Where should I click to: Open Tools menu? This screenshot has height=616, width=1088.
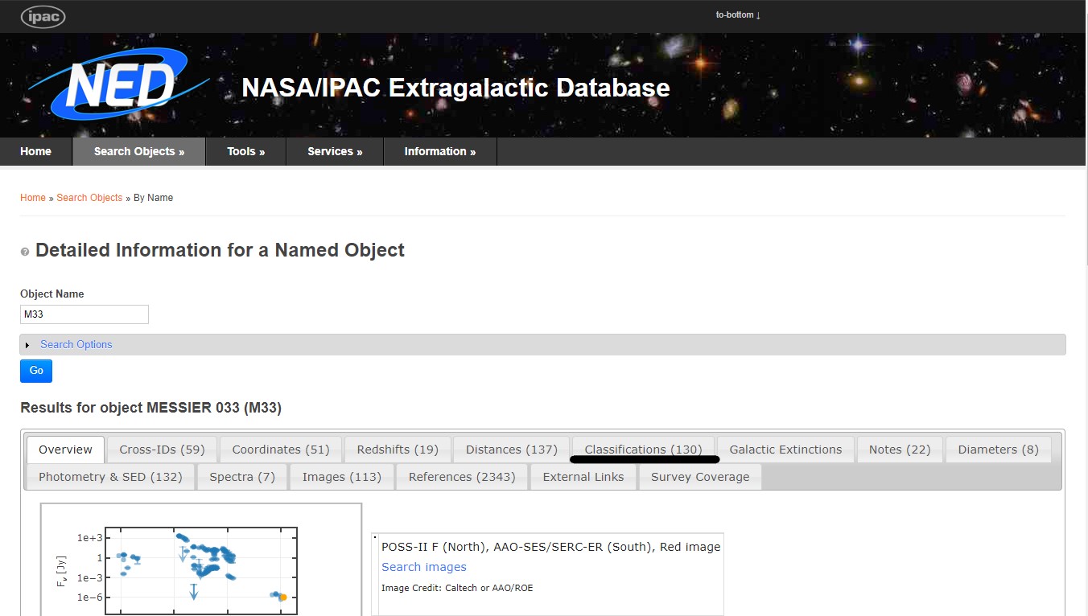246,151
